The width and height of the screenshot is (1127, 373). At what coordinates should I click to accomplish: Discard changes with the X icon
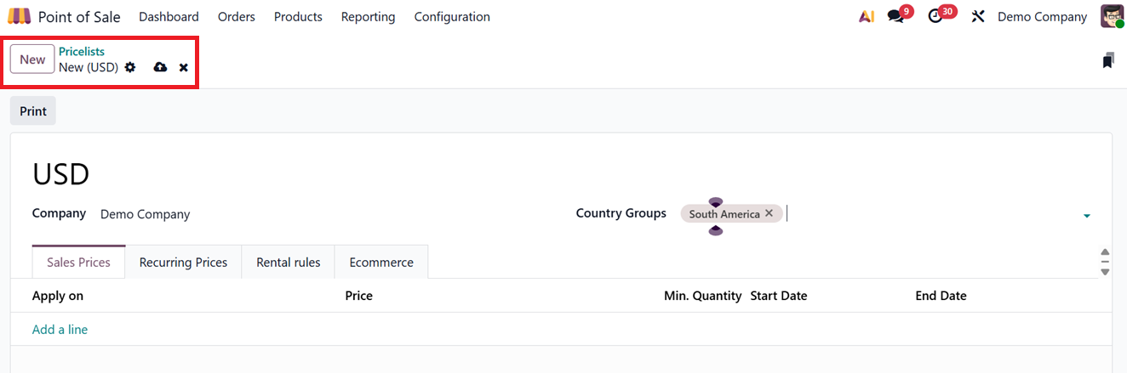[x=184, y=67]
